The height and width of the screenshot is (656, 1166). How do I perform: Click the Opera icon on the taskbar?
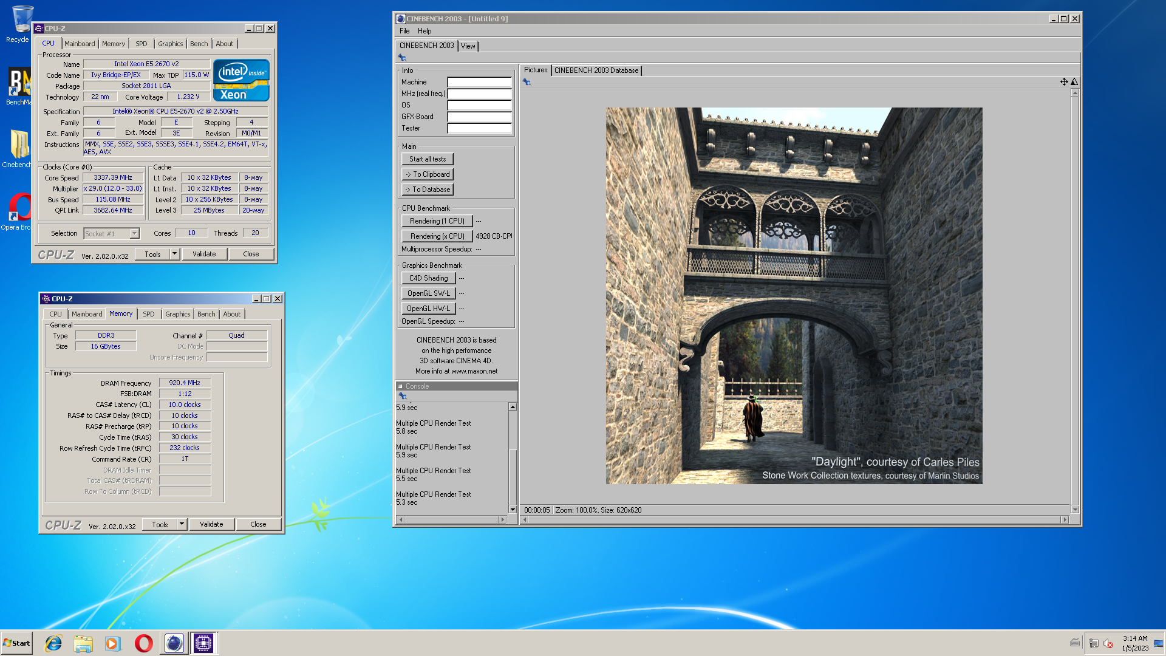143,643
